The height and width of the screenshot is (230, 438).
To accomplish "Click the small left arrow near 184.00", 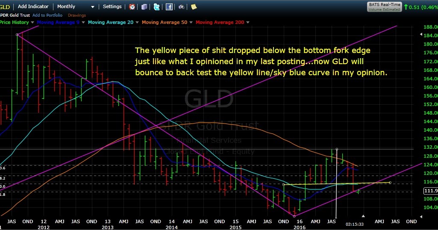I will [421, 34].
